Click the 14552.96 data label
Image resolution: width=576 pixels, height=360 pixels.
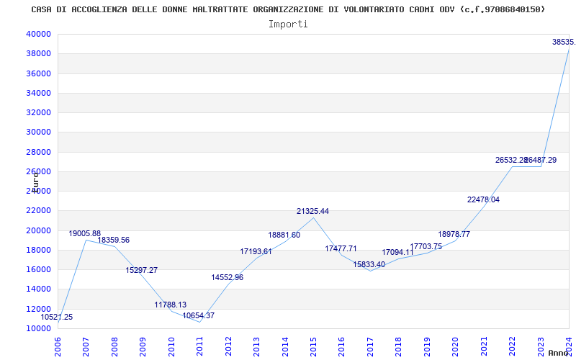click(227, 278)
